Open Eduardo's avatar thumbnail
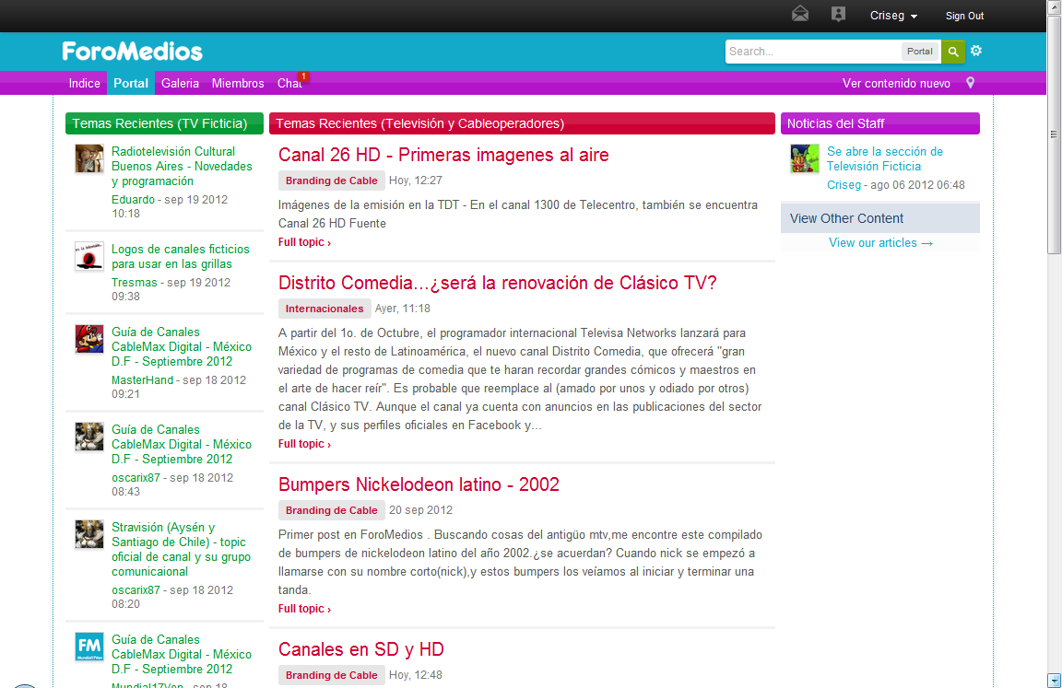The height and width of the screenshot is (688, 1062). coord(89,158)
